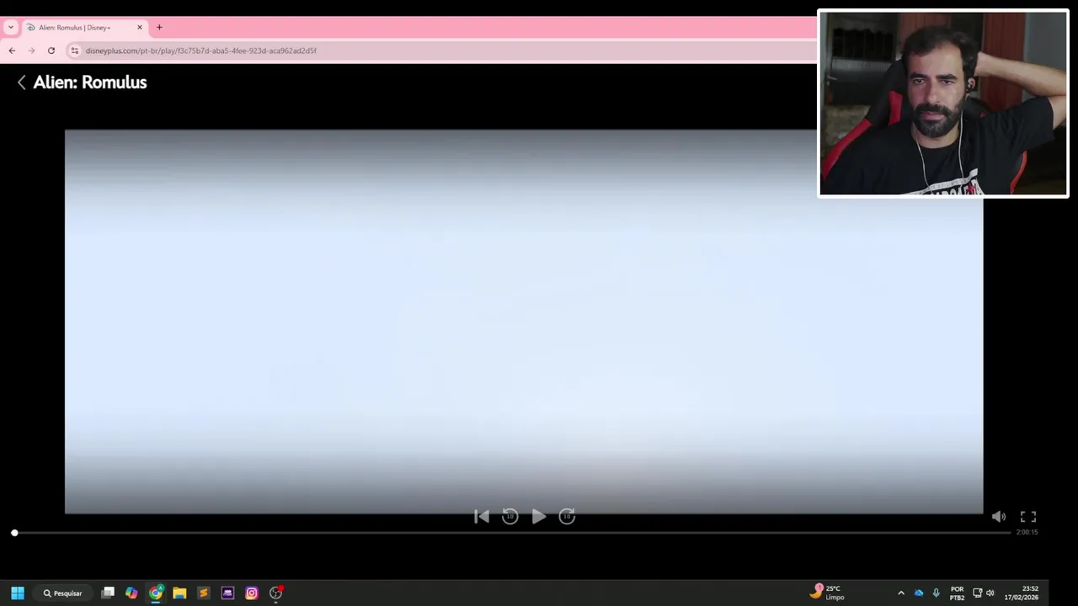
Task: Click the Alien: Romulus title heading
Action: pos(90,82)
